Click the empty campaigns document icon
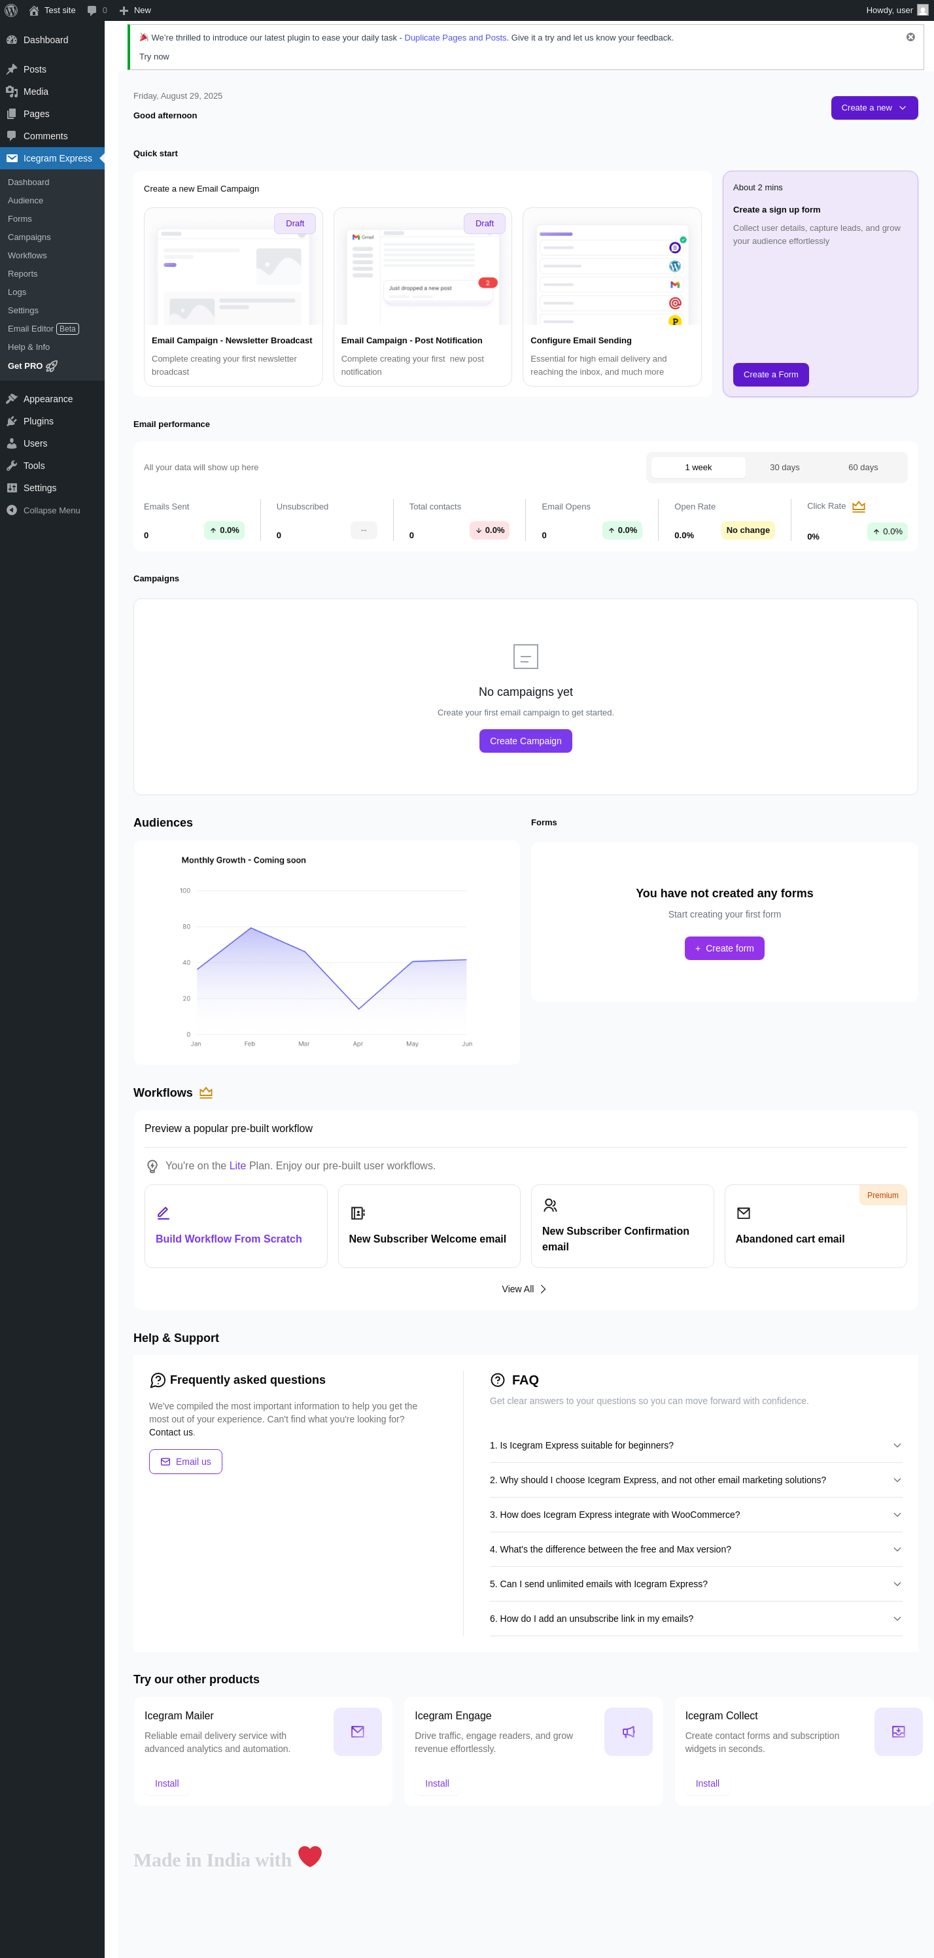The image size is (934, 1958). (x=525, y=656)
